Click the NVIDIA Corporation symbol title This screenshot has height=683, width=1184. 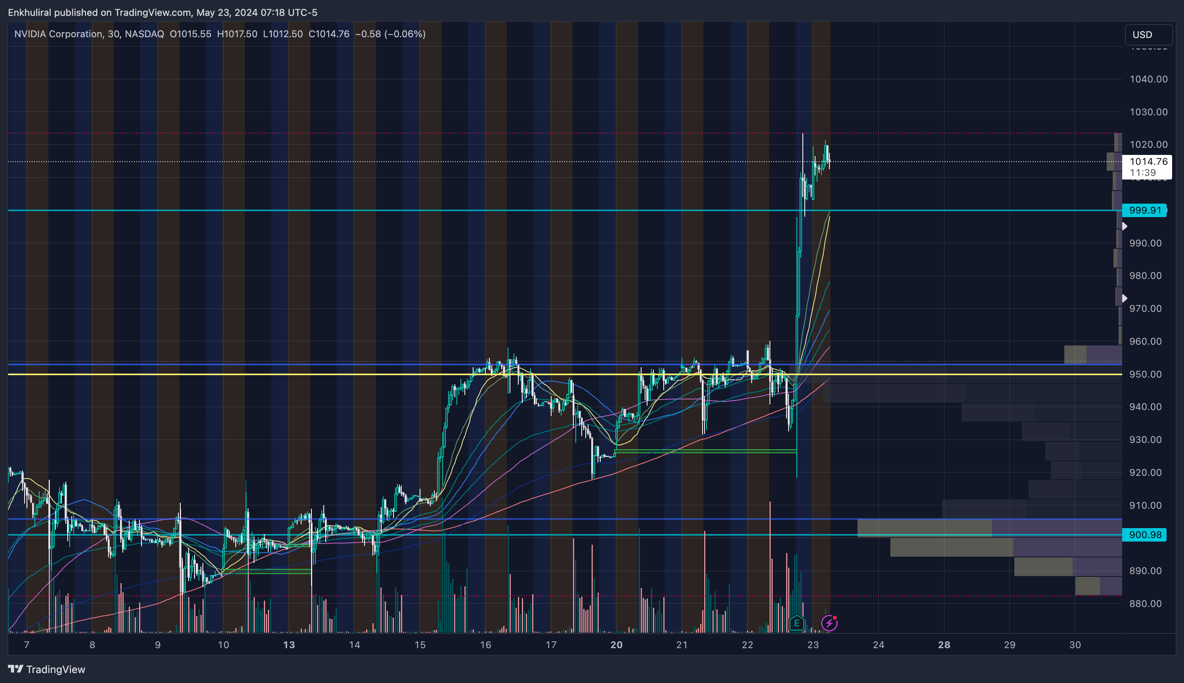click(x=59, y=34)
